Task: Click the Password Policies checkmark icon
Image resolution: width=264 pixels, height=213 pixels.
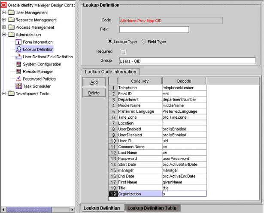Action: click(18, 79)
